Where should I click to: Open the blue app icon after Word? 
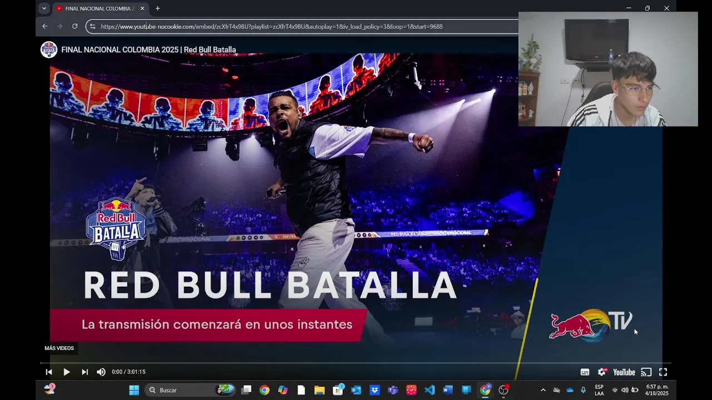point(466,390)
